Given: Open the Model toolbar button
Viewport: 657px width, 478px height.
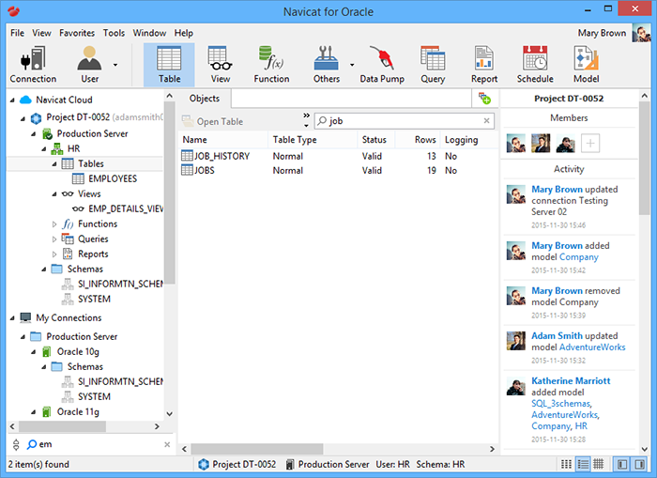Looking at the screenshot, I should 587,65.
